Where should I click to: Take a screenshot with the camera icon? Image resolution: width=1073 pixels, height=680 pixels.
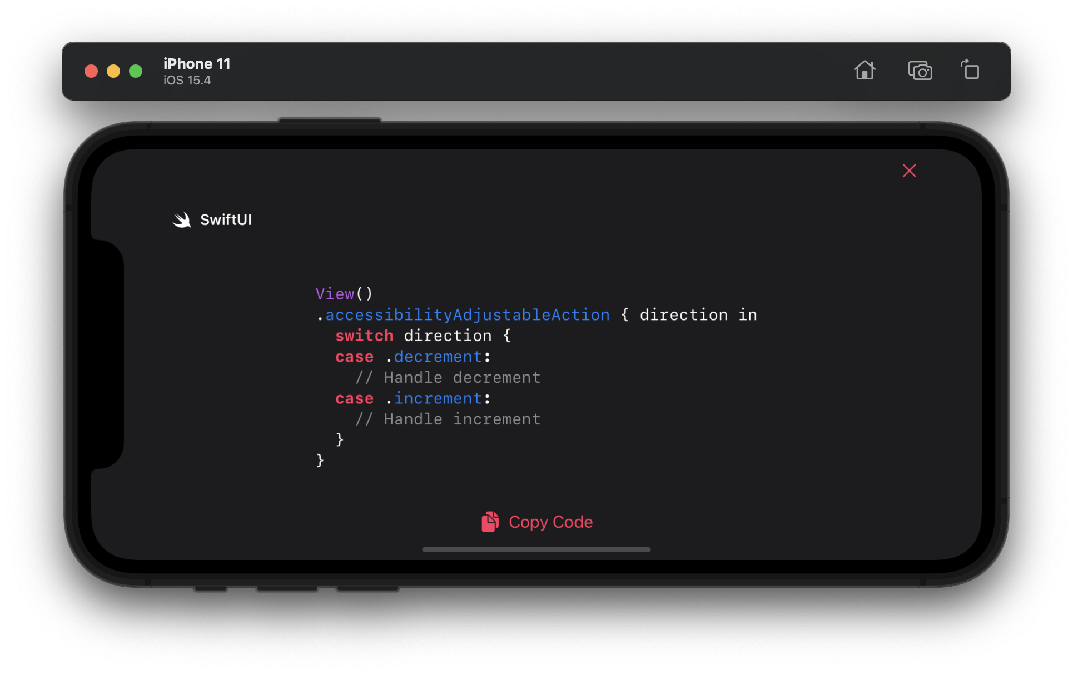920,71
